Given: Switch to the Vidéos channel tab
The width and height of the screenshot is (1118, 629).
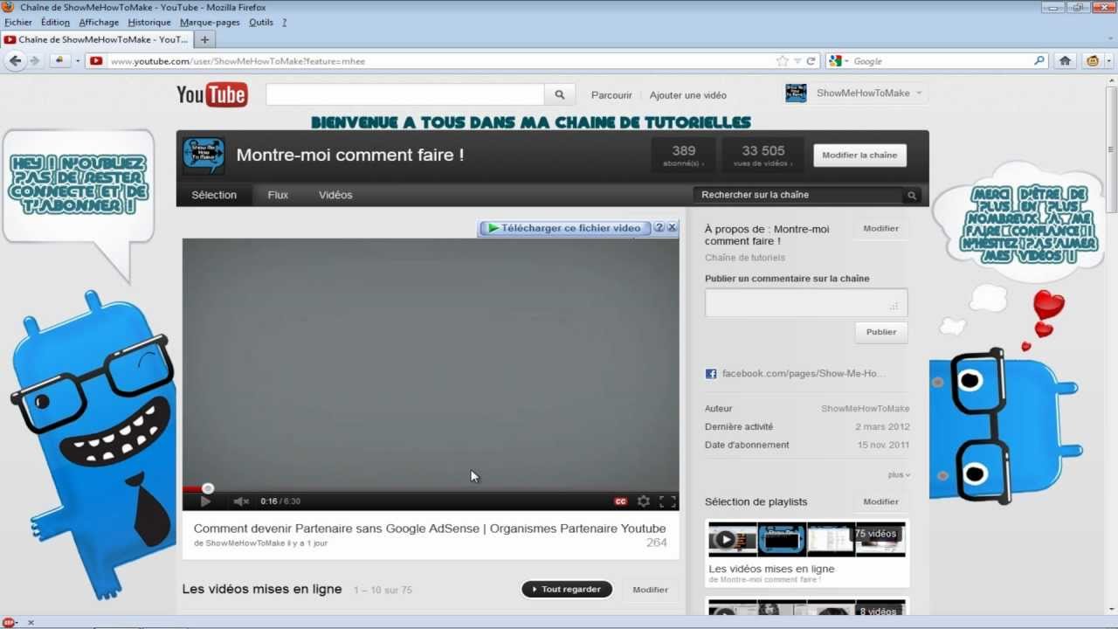Looking at the screenshot, I should pyautogui.click(x=335, y=195).
